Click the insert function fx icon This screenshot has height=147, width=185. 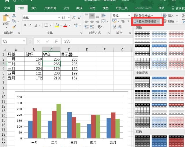56,41
